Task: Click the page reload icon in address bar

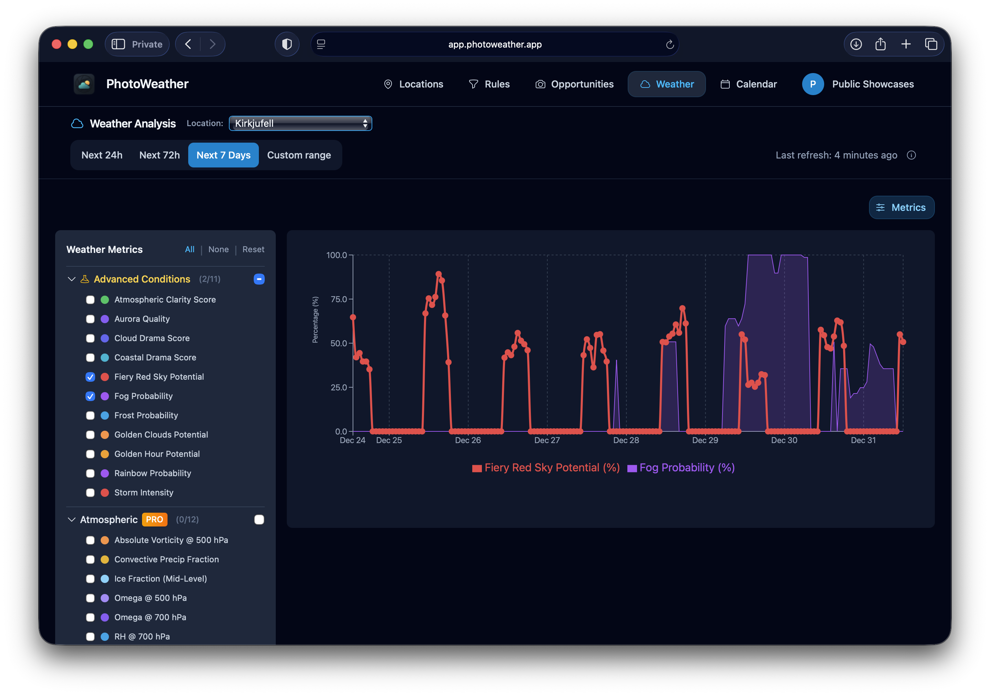Action: point(670,44)
